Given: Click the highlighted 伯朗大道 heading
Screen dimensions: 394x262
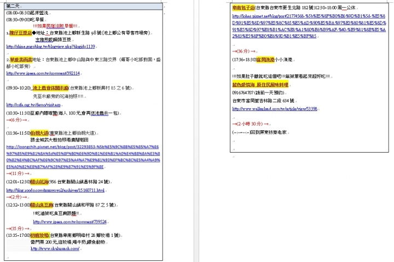Looking at the screenshot, I should coord(39,133).
